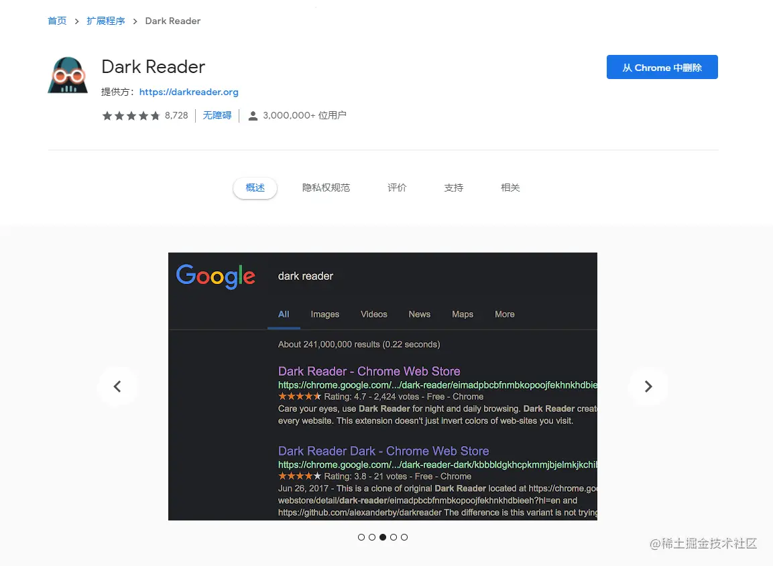
Task: Open the 评价 reviews tab
Action: tap(397, 188)
